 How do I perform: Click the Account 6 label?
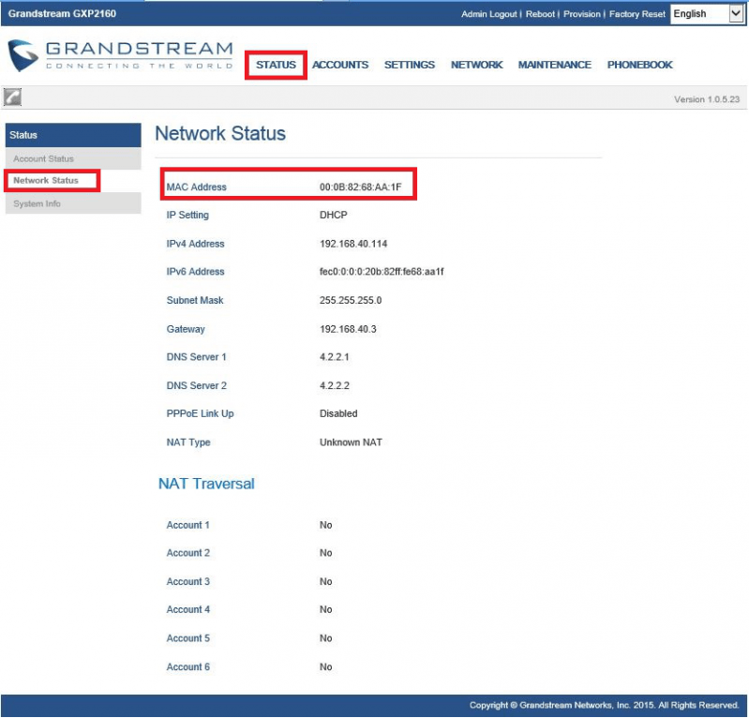click(x=187, y=666)
